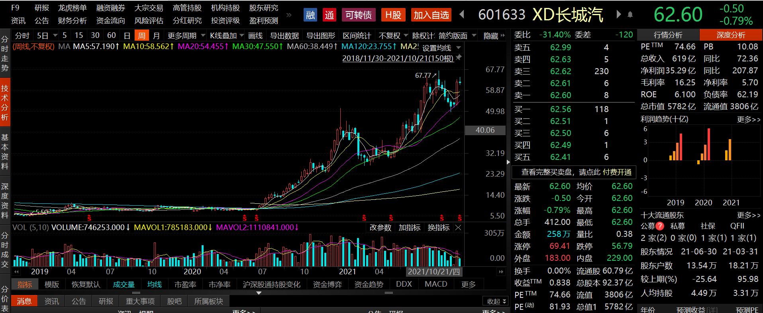Viewport: 763px width, 313px height.
Task: Click the 融 margin trading badge
Action: point(310,15)
